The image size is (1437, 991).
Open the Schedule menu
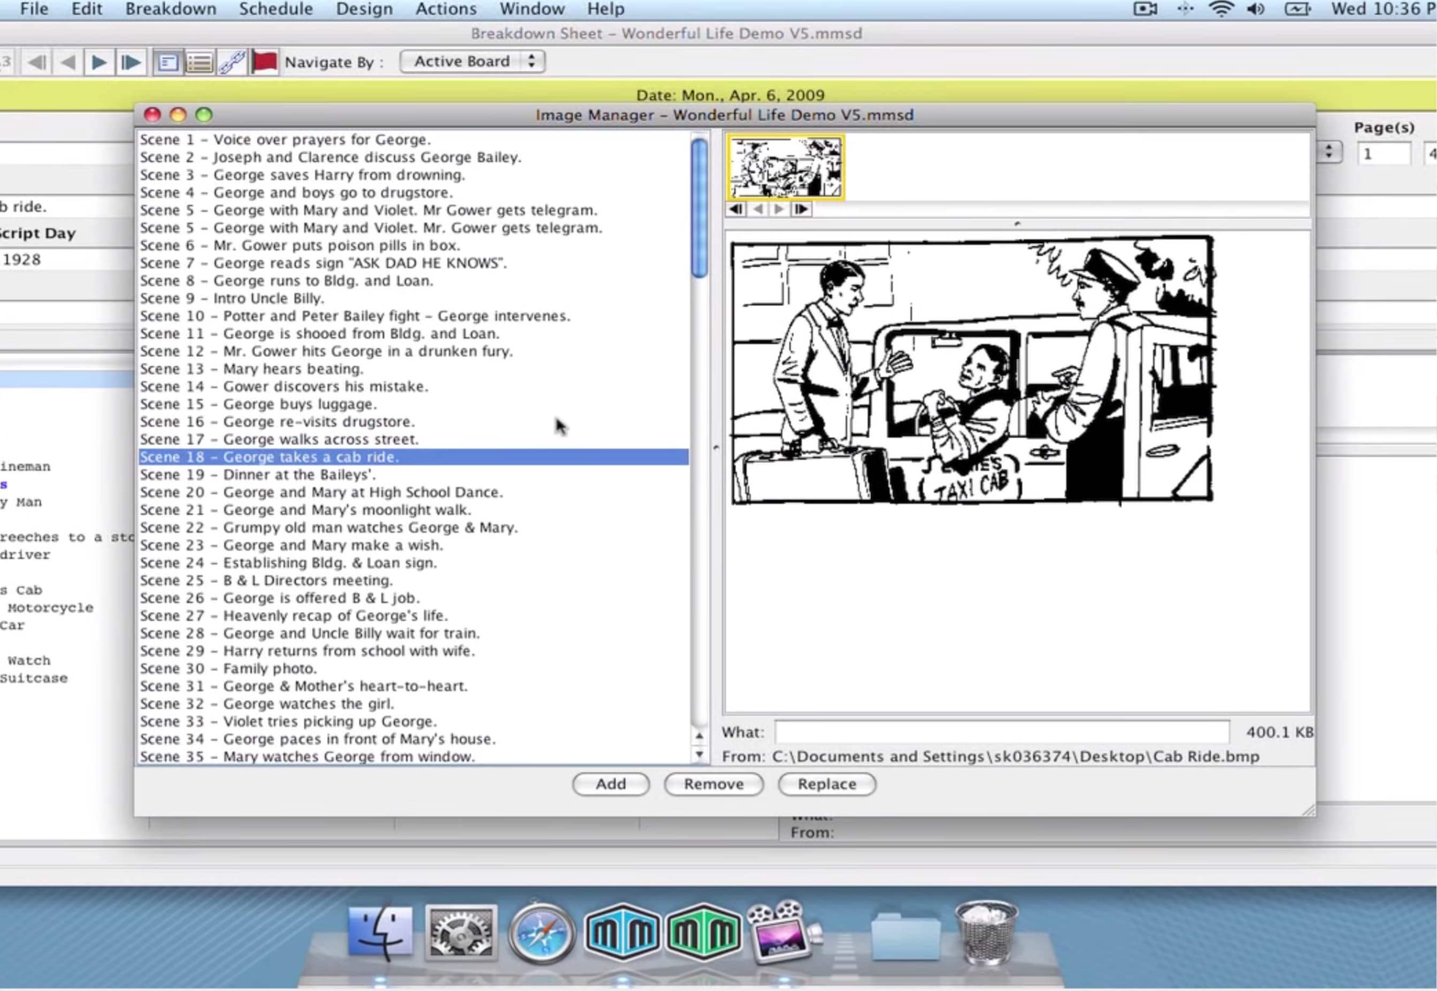point(276,9)
